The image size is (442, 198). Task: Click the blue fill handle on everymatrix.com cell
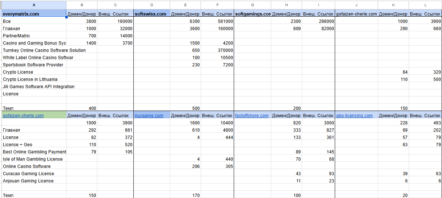tap(66, 17)
